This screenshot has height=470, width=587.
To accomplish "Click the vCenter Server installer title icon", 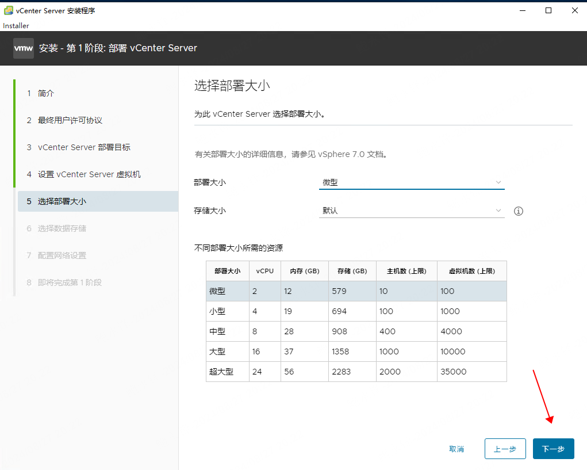I will [x=8, y=10].
